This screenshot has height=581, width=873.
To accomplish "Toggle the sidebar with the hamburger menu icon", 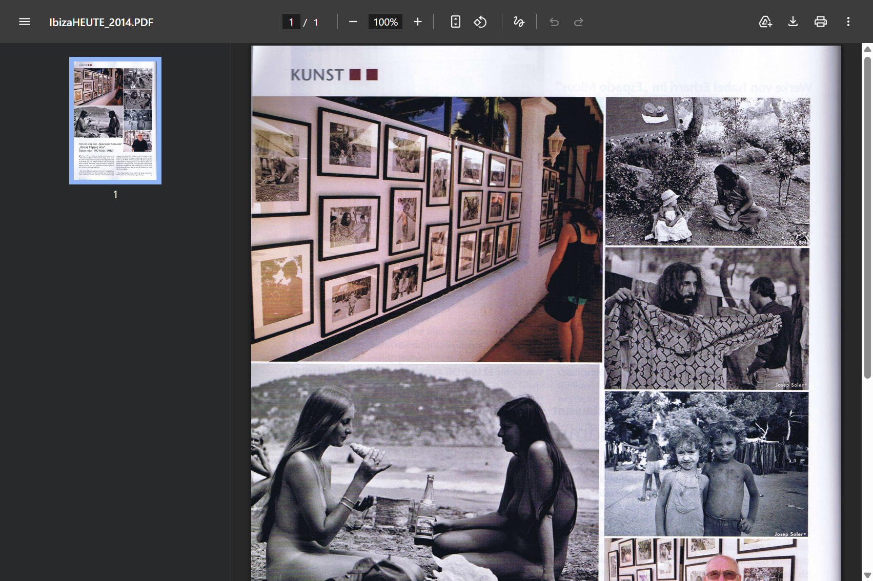I will 25,22.
